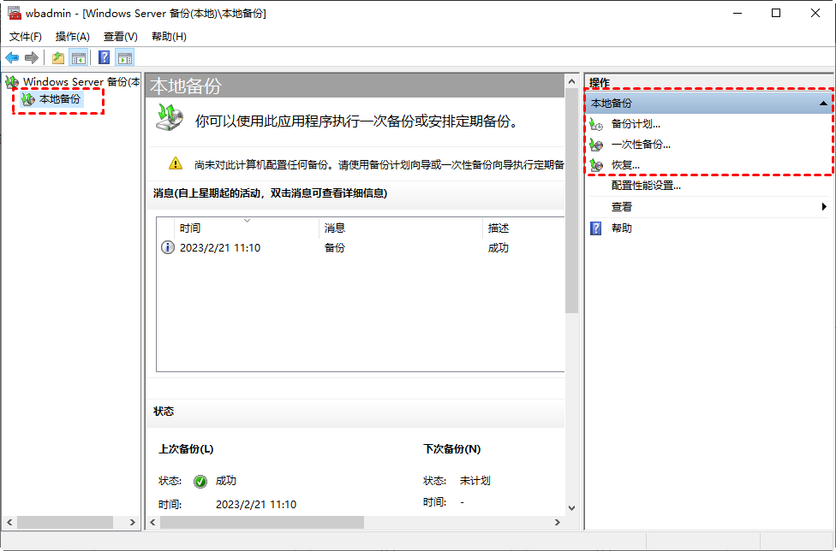The width and height of the screenshot is (836, 551).
Task: Click the center pane horizontal scrollbar thumb
Action: (262, 522)
